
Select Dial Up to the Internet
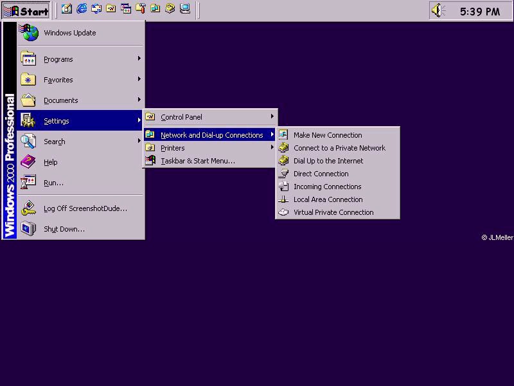coord(338,161)
